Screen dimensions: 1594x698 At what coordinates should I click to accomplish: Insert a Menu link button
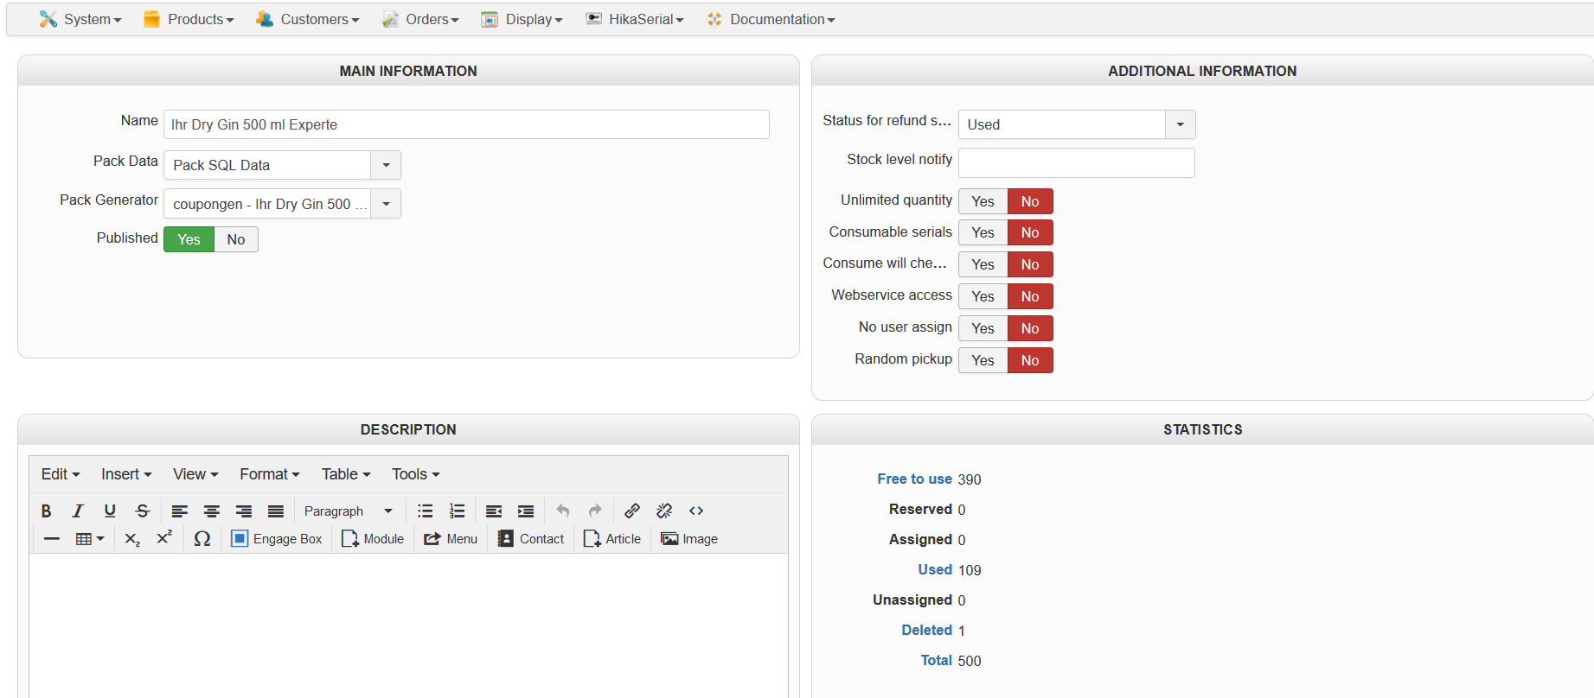[451, 539]
